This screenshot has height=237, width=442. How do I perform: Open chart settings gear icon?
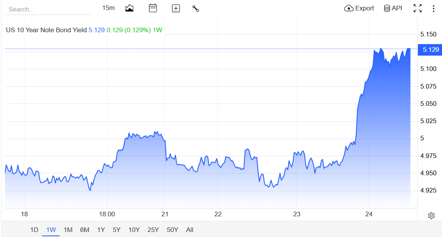(431, 216)
